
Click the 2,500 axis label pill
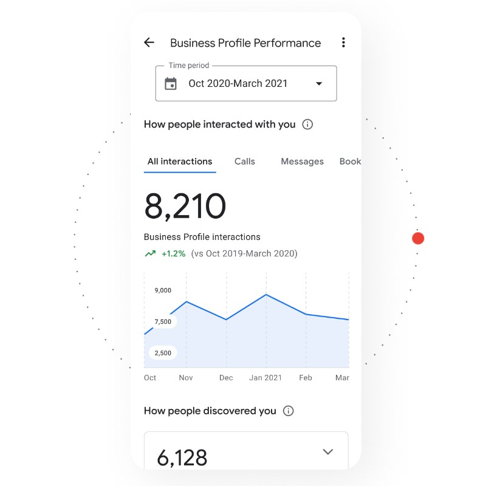163,353
